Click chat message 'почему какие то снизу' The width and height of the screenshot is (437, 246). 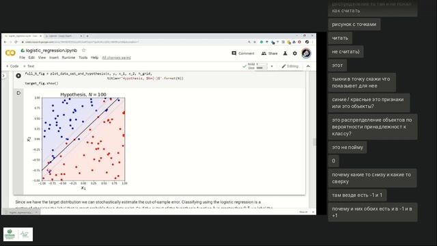[372, 178]
